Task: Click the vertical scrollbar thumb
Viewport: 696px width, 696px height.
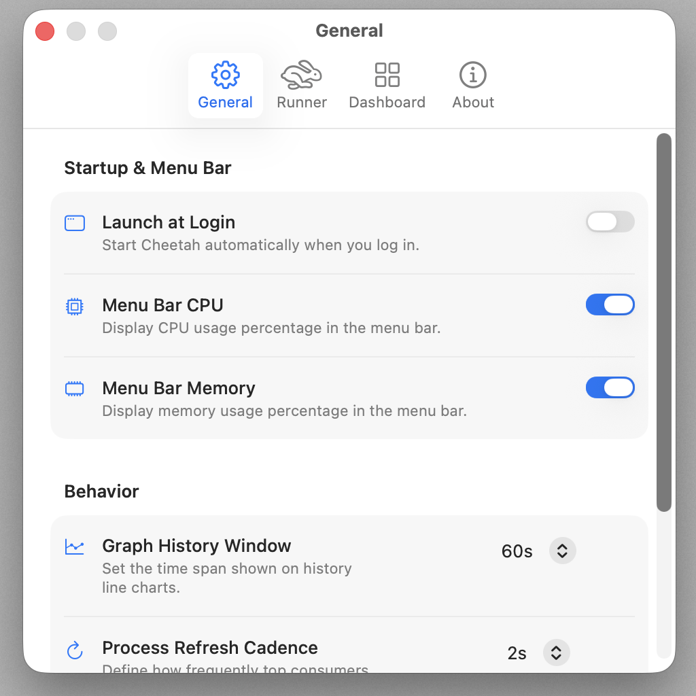Action: click(664, 322)
